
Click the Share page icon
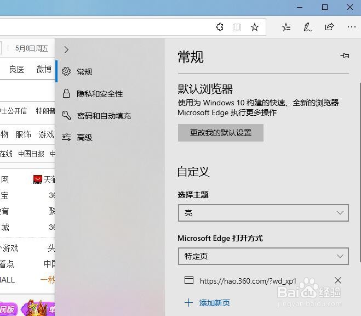[x=329, y=27]
